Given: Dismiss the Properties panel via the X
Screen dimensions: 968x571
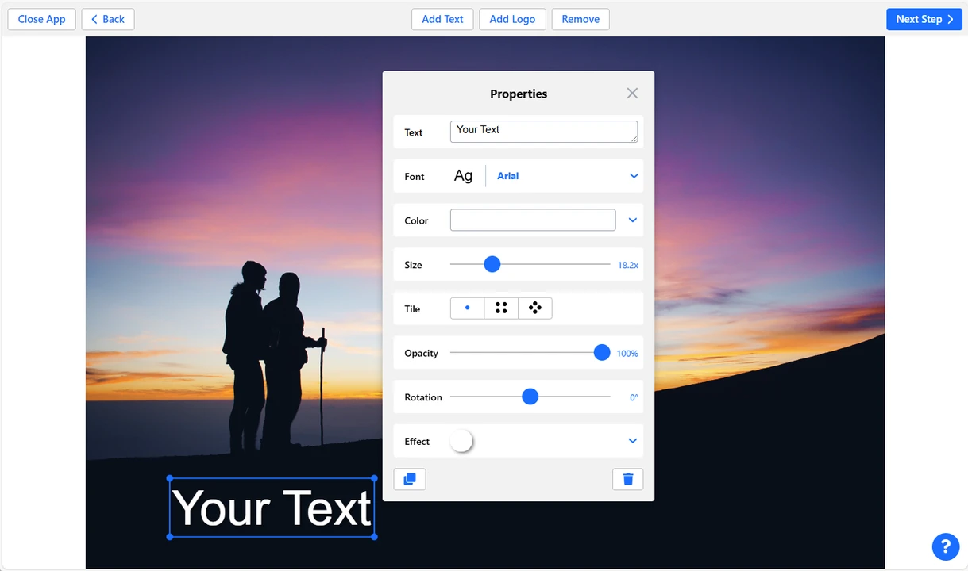Looking at the screenshot, I should (631, 93).
